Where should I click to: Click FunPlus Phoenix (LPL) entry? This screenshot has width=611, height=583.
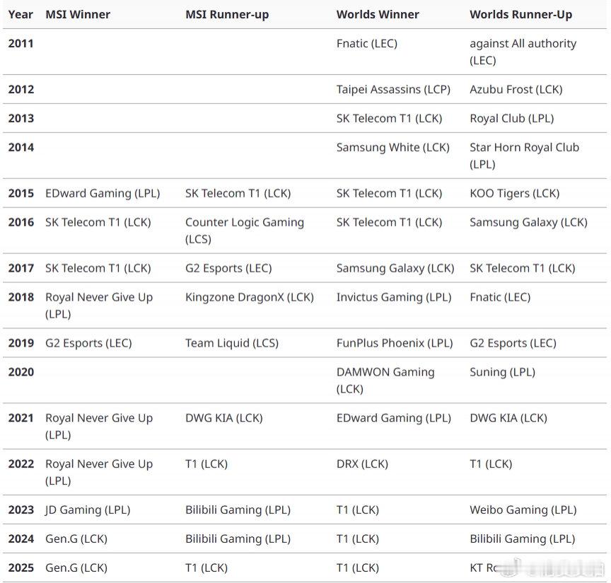tap(395, 342)
